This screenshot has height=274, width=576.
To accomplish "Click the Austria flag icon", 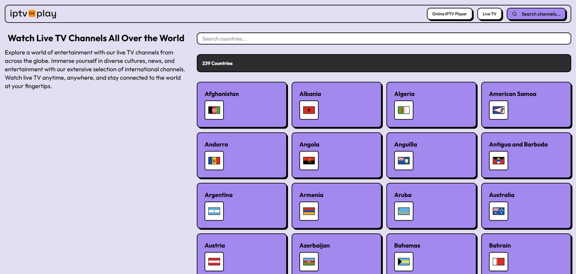I will (x=214, y=261).
